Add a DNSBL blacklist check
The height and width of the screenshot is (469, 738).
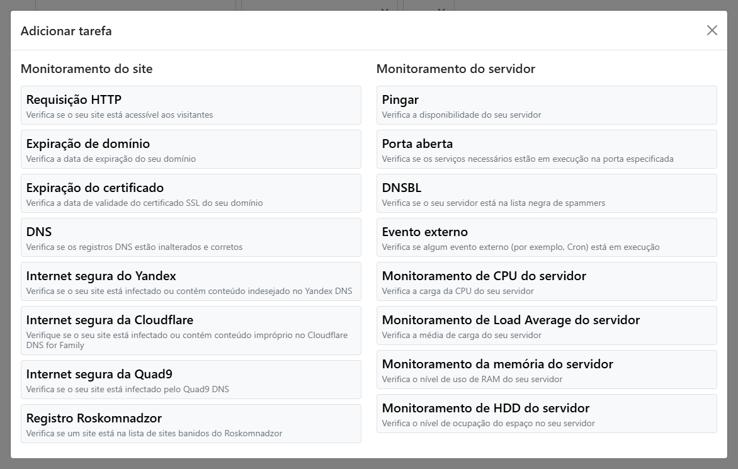tap(547, 193)
